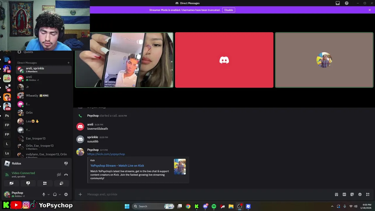The height and width of the screenshot is (211, 375).
Task: Deafen with the headphones button
Action: tap(55, 194)
